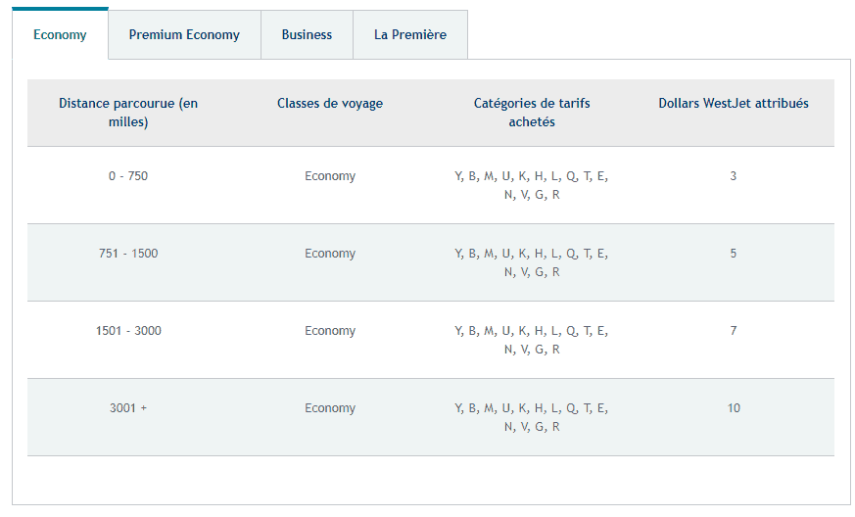The height and width of the screenshot is (517, 855).
Task: Click fare categories in the 3001 + row
Action: [x=532, y=417]
